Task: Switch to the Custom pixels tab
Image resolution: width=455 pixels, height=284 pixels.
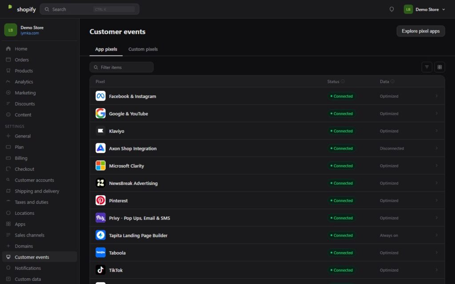Action: 143,49
